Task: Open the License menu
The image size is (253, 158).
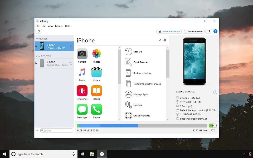Action: click(x=59, y=26)
